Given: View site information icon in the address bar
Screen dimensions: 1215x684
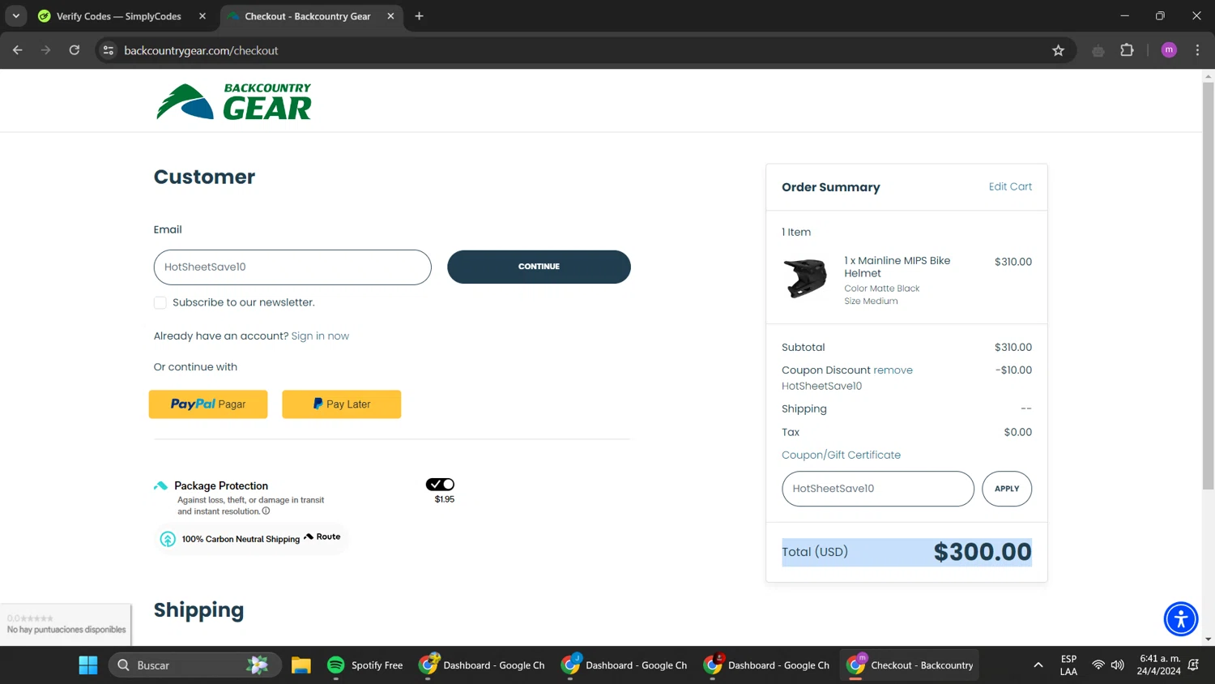Looking at the screenshot, I should [x=109, y=50].
